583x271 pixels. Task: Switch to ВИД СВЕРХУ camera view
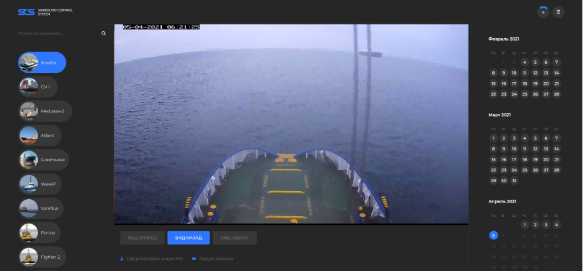235,238
